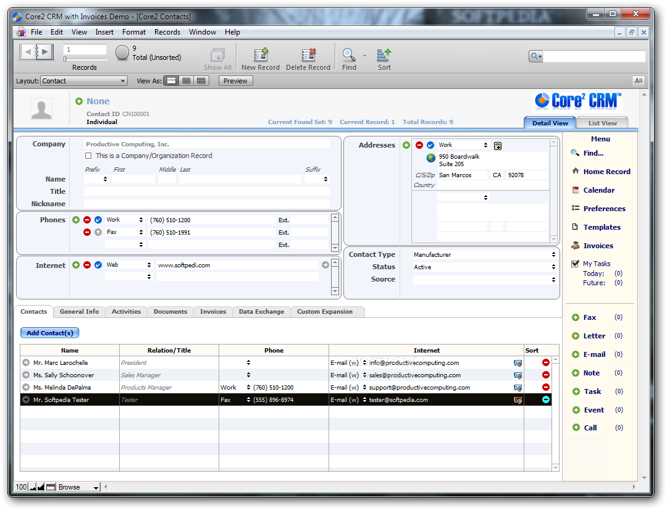
Task: Add an Internet entry with green plus
Action: click(76, 265)
